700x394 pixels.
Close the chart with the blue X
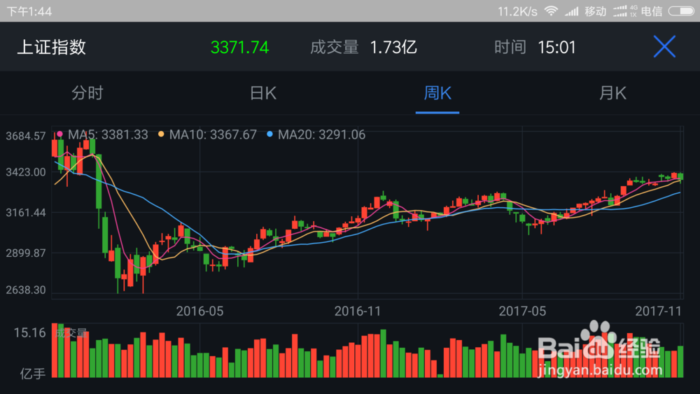pos(664,47)
